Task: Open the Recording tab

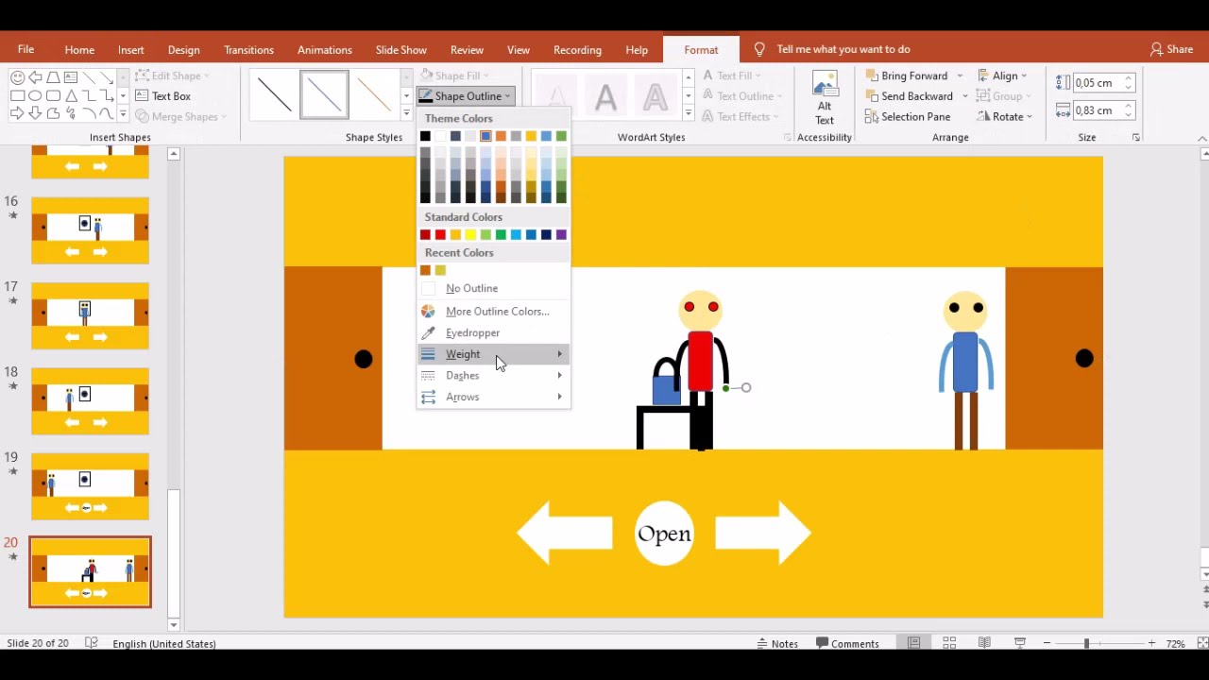Action: [577, 50]
